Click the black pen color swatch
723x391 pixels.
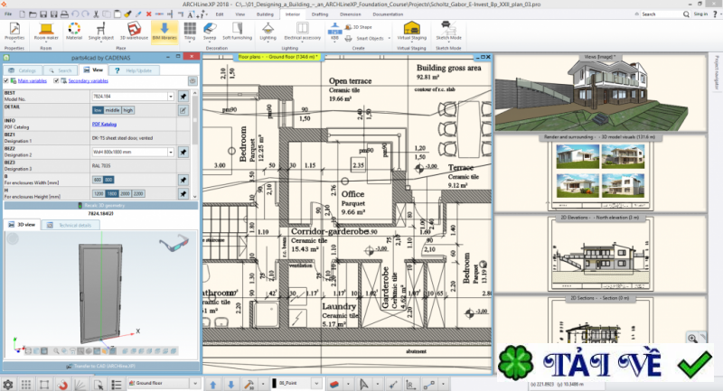274,384
